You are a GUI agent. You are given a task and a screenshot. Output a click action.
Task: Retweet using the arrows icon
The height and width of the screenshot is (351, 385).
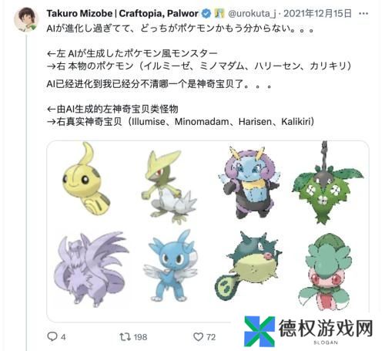[126, 336]
